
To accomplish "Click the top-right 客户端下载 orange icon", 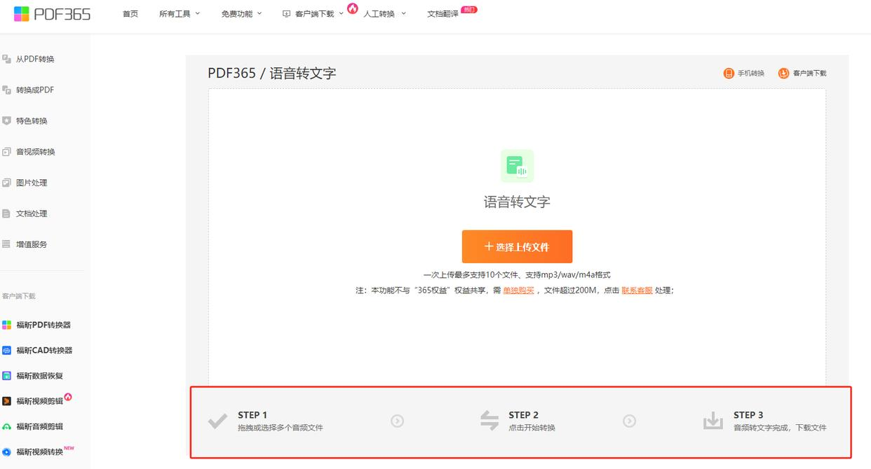I will coord(783,73).
